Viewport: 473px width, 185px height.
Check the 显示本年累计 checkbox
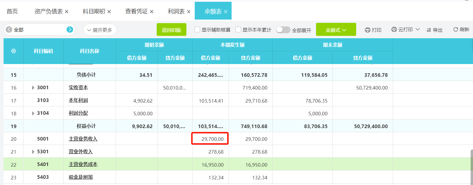tap(238, 30)
